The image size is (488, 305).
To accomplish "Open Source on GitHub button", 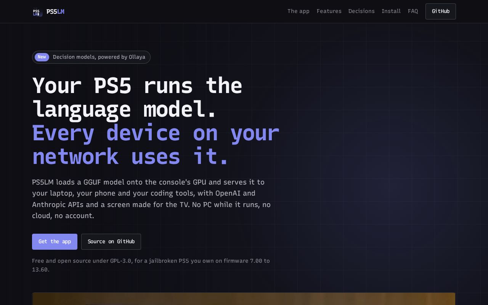I will 111,242.
